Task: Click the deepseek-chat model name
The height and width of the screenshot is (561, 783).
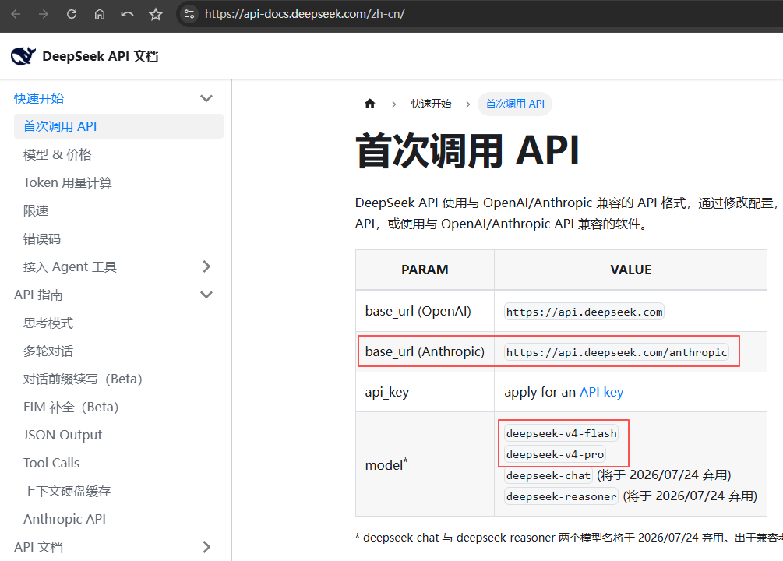Action: pos(548,475)
